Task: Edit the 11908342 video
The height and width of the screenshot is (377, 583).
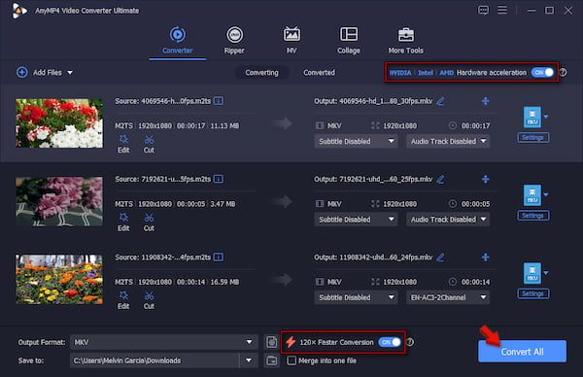Action: click(x=123, y=300)
